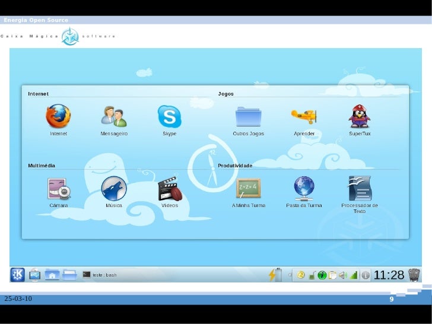Open the volume speaker tray icon
Viewport: 432px width, 324px height.
[x=343, y=275]
